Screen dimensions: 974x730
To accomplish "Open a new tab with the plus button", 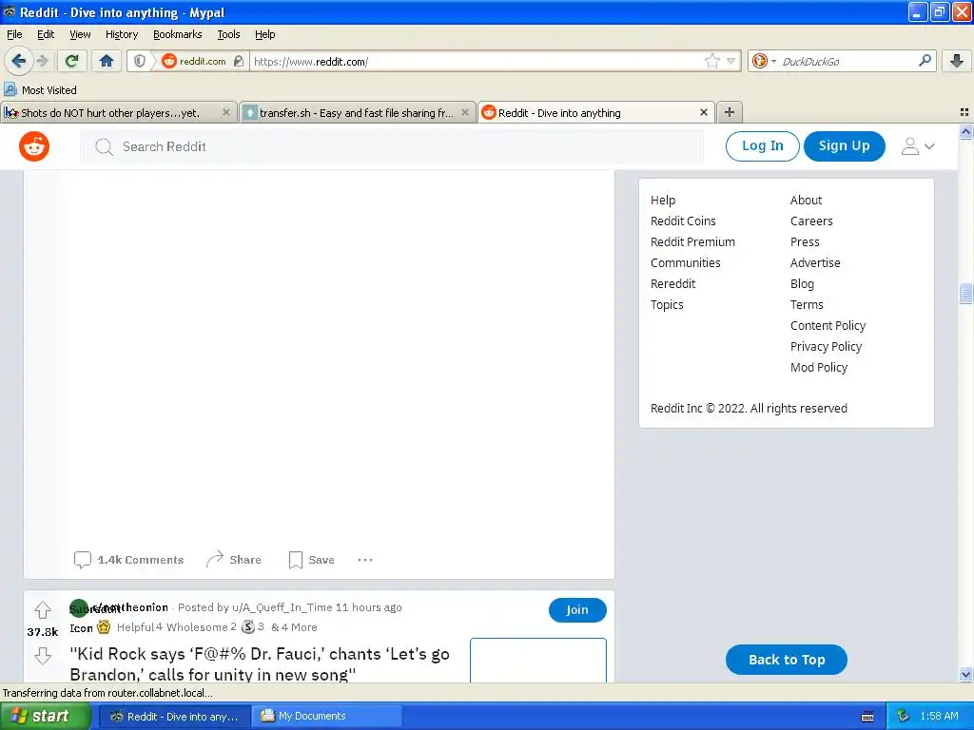I will (x=730, y=112).
